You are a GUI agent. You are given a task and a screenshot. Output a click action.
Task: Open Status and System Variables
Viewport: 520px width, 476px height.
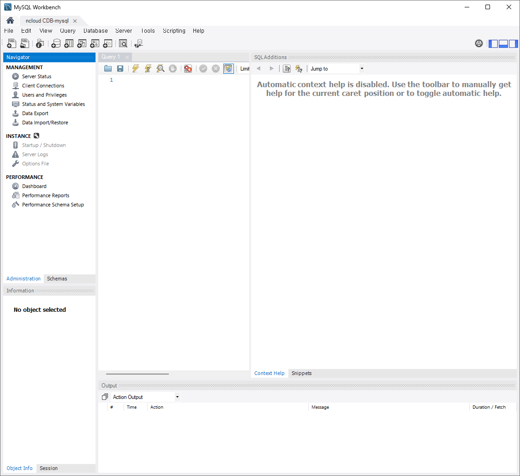(54, 104)
